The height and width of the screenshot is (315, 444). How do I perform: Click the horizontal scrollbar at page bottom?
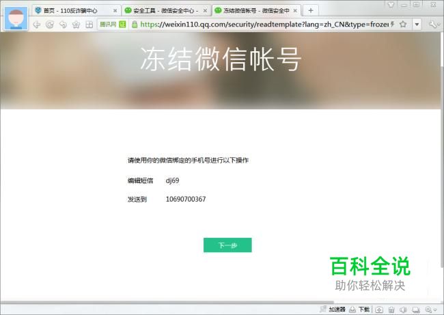coord(167,302)
